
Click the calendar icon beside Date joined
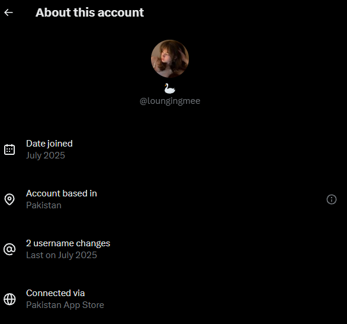click(x=9, y=150)
